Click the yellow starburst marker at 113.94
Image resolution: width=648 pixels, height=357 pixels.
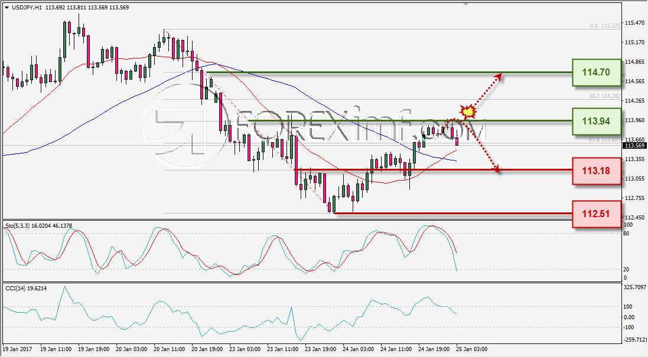pos(468,111)
